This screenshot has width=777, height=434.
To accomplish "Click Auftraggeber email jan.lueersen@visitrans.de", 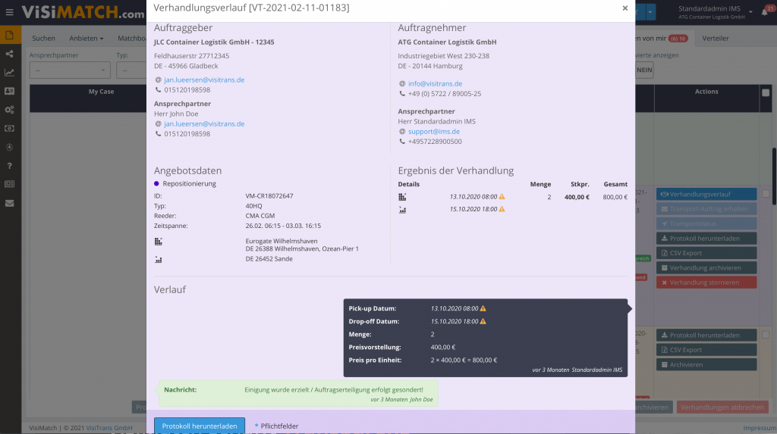I will click(x=204, y=80).
